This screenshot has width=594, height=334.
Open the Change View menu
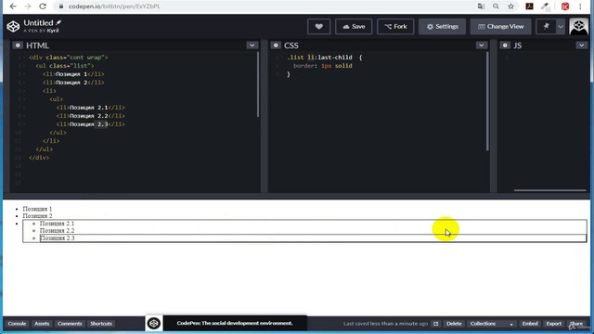(x=501, y=27)
